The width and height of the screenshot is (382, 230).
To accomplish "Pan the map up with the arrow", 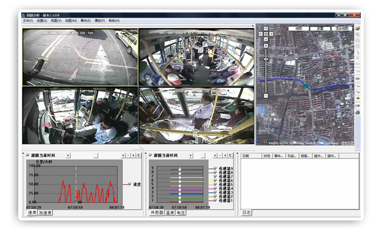I will (266, 29).
